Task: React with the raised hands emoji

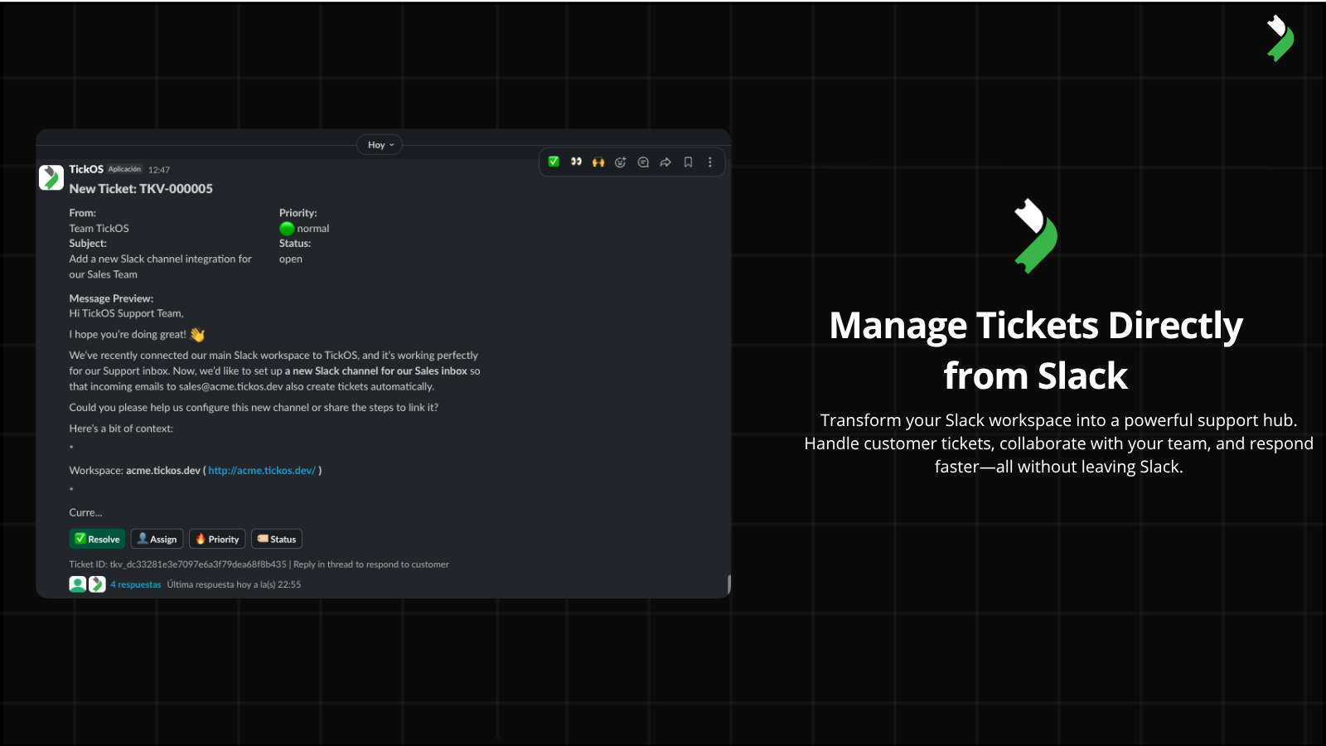Action: 598,162
